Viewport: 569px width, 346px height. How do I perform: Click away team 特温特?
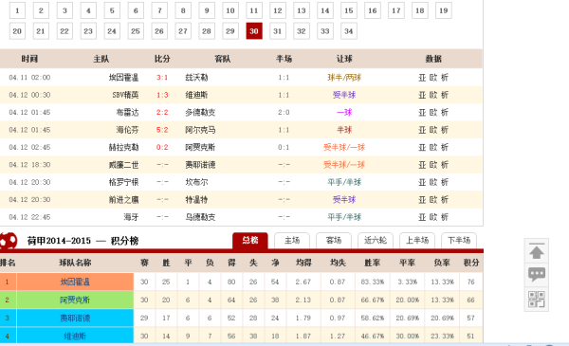(x=196, y=199)
